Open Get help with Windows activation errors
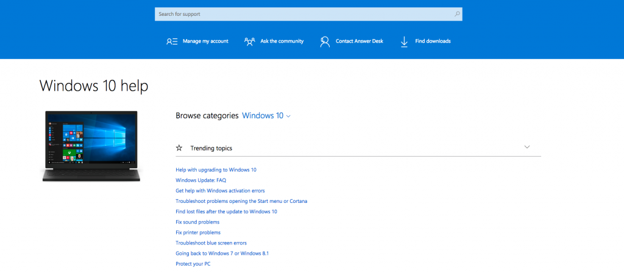This screenshot has height=273, width=624. coord(220,191)
